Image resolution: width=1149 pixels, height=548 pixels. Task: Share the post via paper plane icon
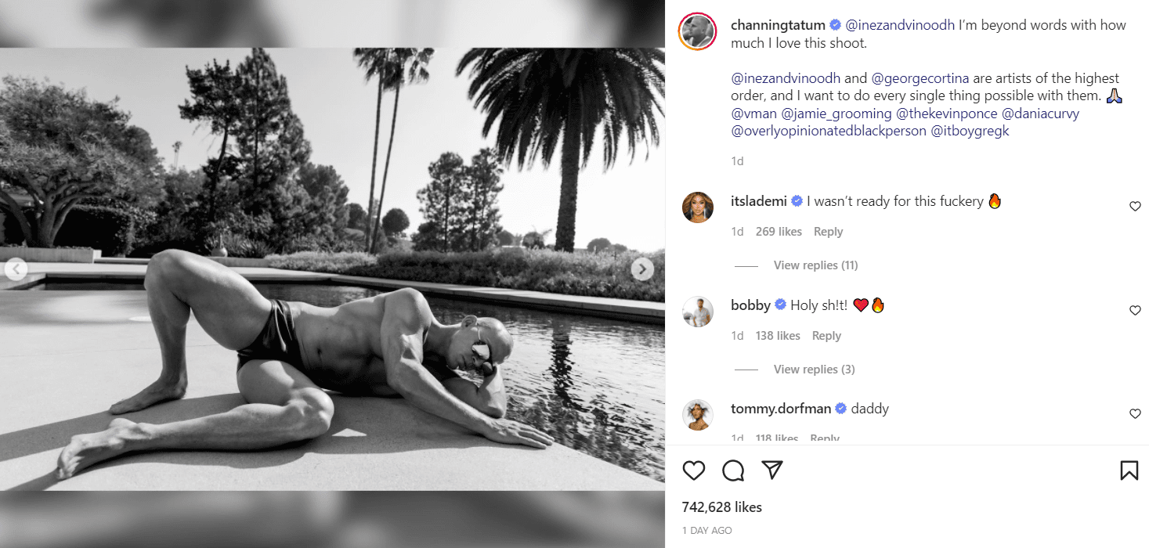click(772, 470)
